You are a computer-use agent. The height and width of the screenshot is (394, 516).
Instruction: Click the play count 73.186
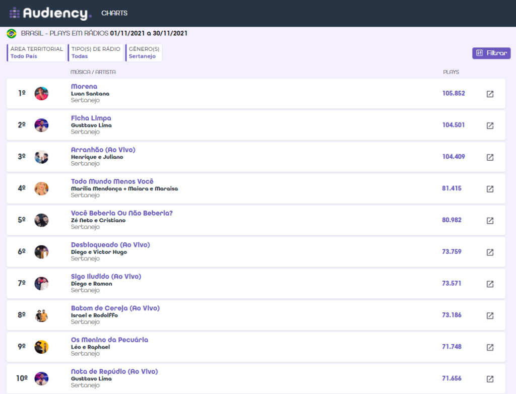coord(451,315)
